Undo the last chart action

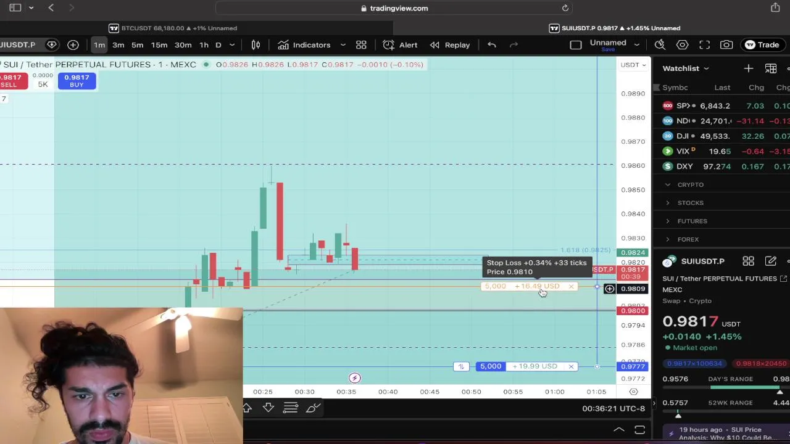point(492,44)
